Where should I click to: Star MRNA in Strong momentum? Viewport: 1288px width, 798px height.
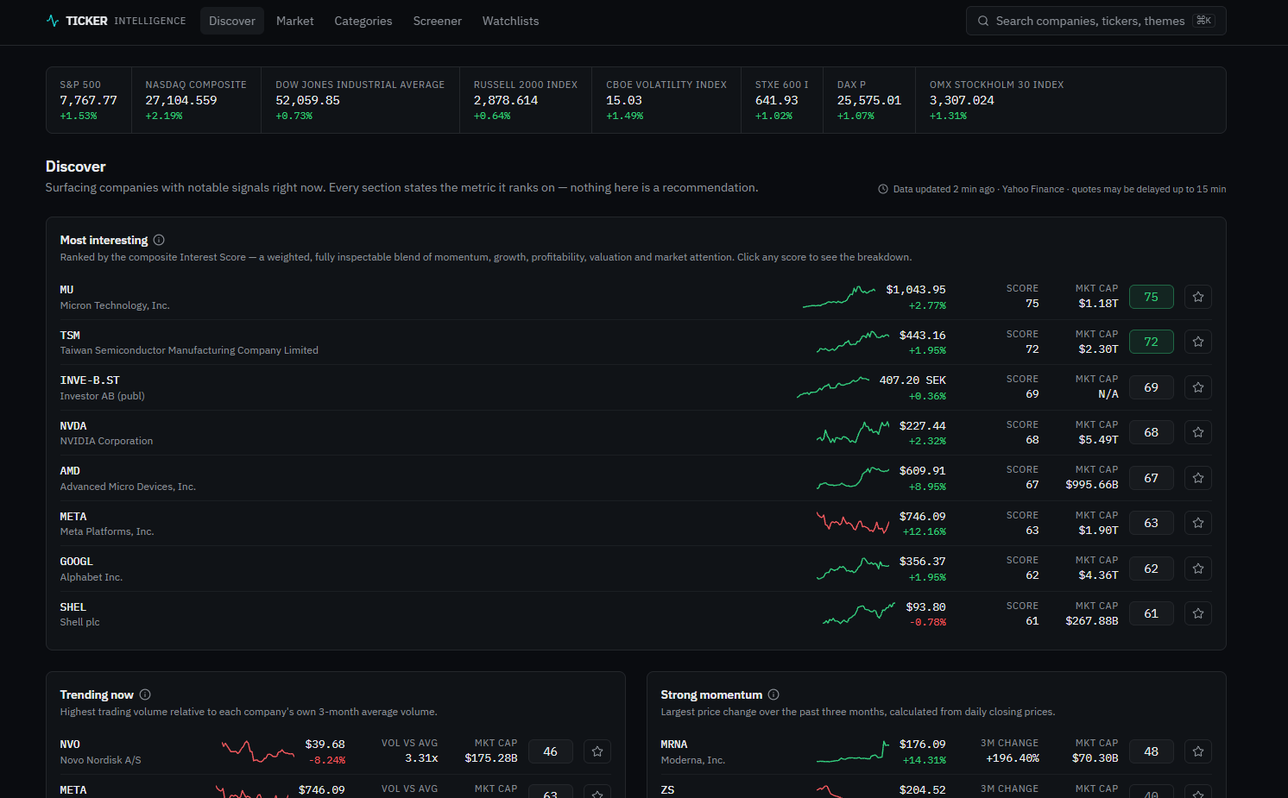pyautogui.click(x=1198, y=751)
